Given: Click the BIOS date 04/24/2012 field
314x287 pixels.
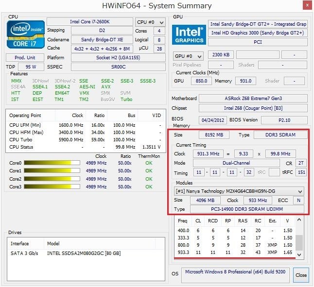Looking at the screenshot, I should (213, 120).
